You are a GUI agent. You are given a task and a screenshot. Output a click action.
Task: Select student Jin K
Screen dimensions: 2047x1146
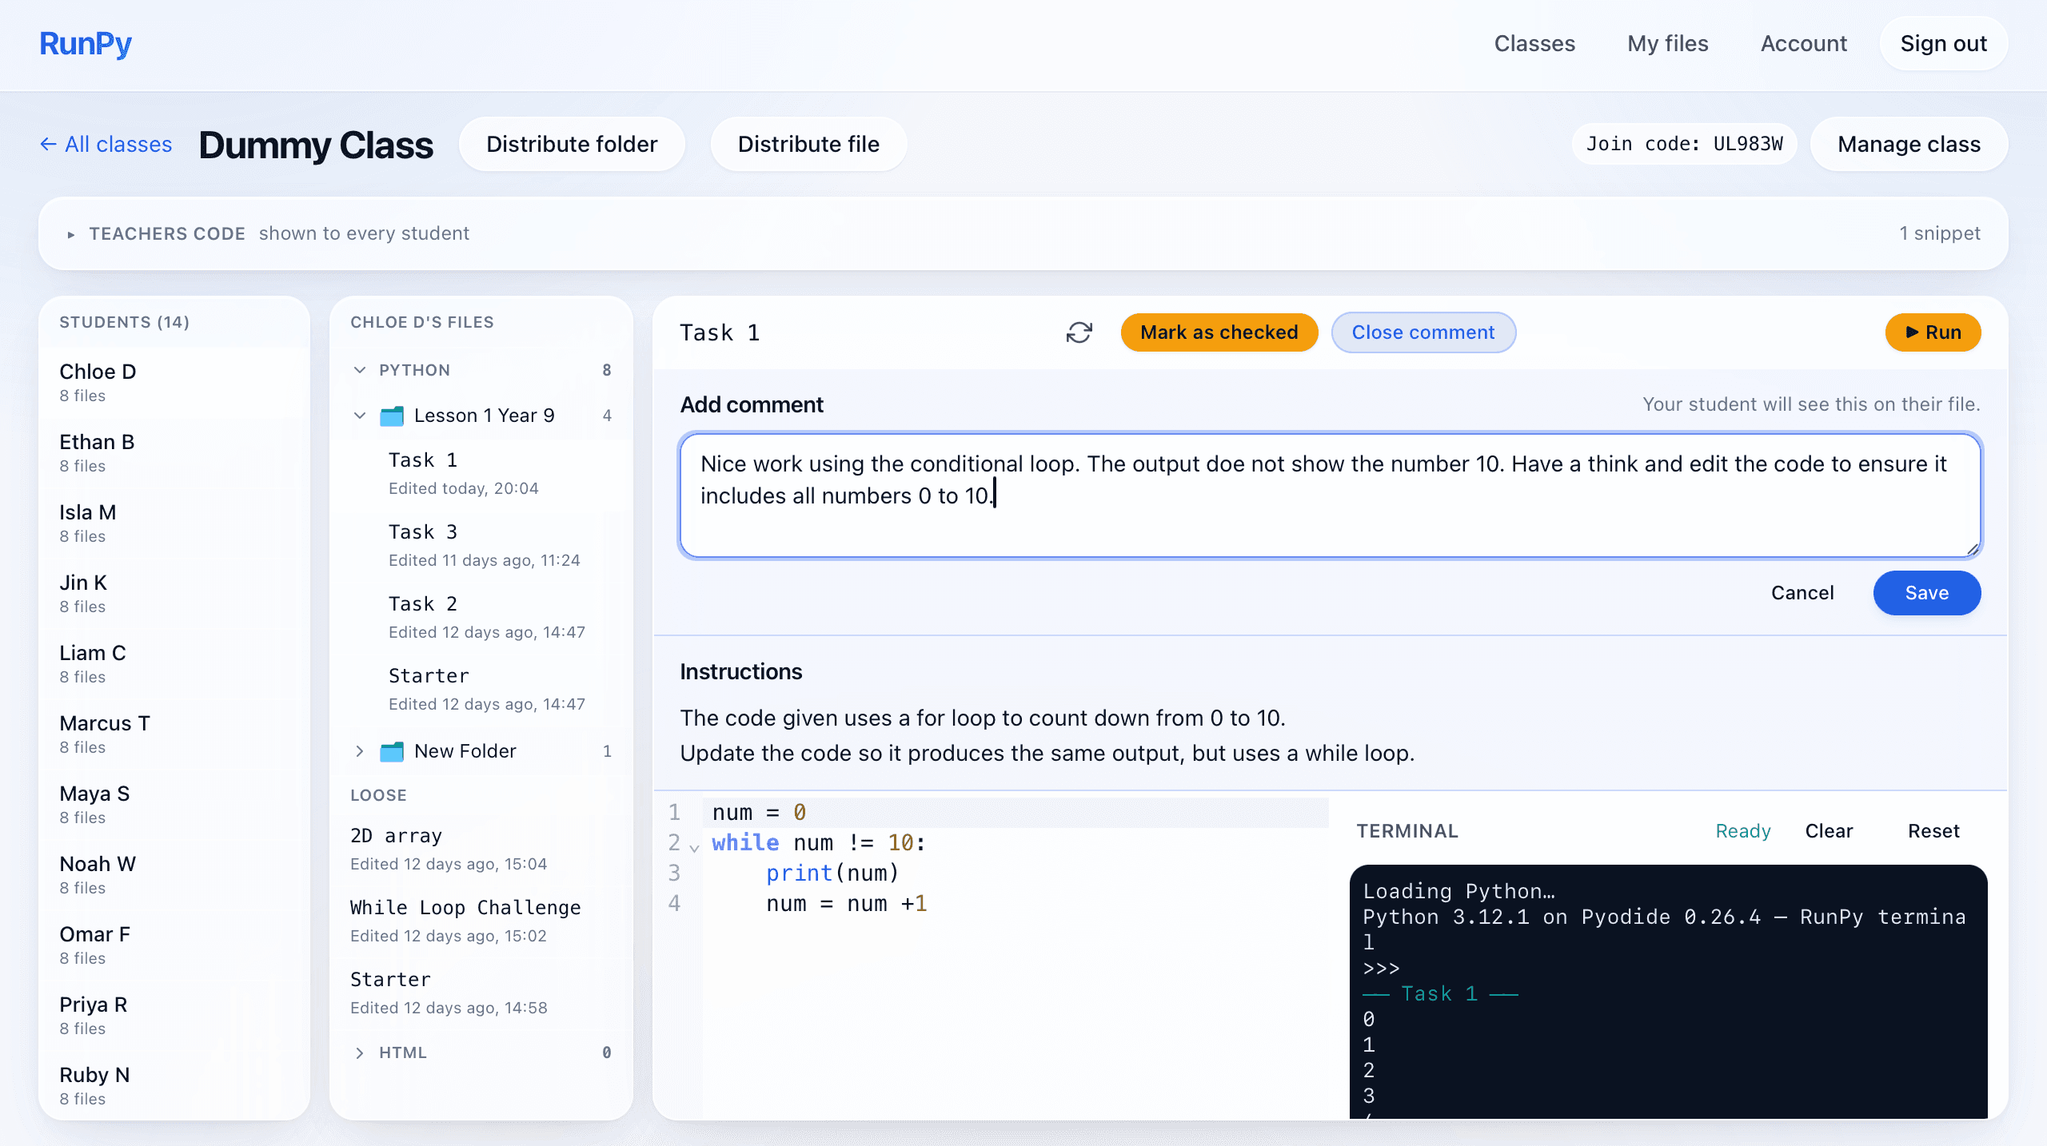(174, 594)
